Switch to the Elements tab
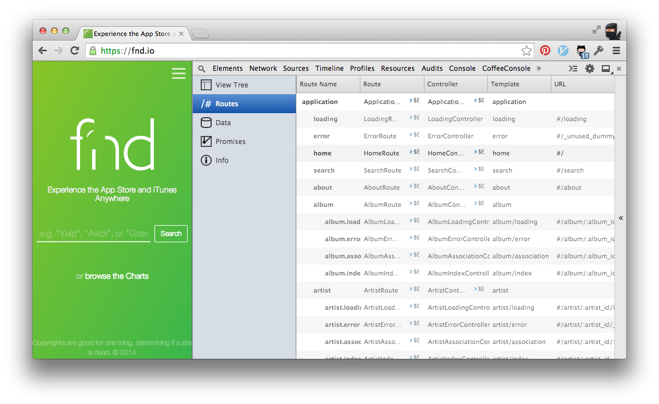659x404 pixels. point(227,69)
